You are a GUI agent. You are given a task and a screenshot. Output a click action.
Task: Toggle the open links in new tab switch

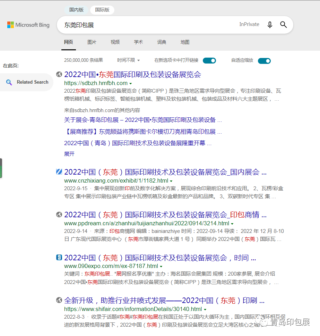(x=209, y=61)
